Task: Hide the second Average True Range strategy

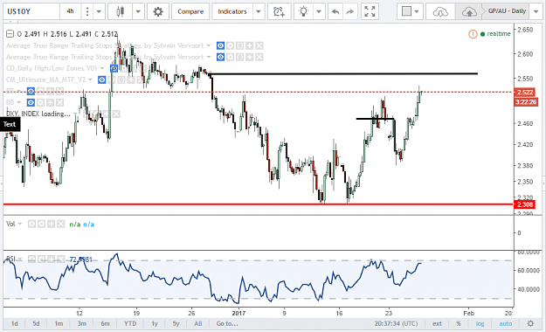Action: (220, 57)
